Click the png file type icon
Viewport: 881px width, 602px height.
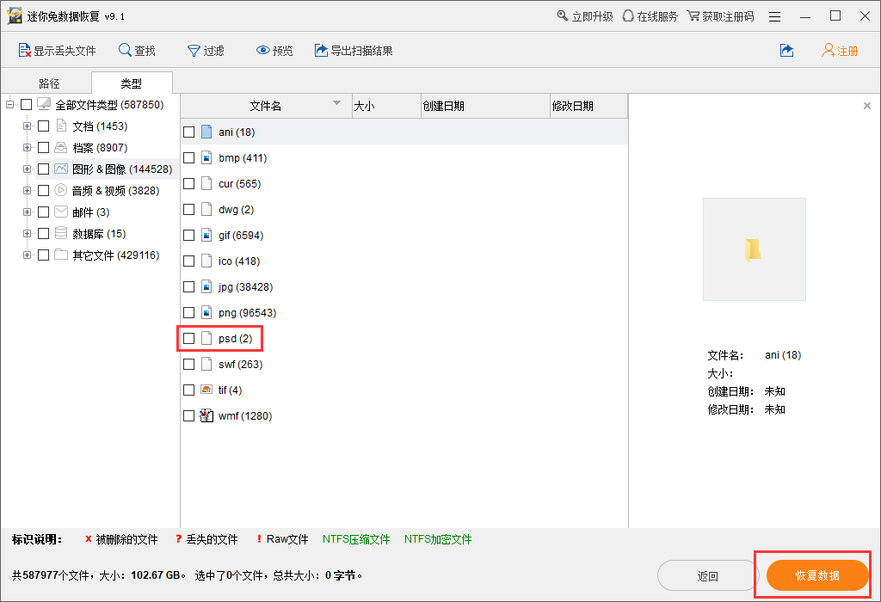pos(206,313)
